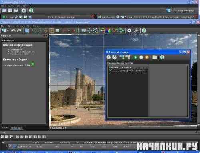Image resolution: width=200 pixels, height=153 pixels.
Task: Click the green quality indicator near build quality
Action: (33, 64)
